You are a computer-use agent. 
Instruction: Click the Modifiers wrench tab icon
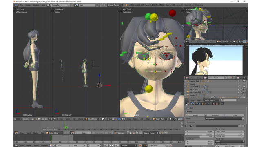tap(208, 104)
